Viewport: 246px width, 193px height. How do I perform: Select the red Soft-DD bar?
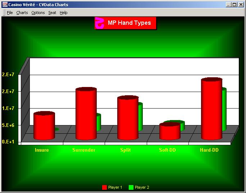click(170, 132)
